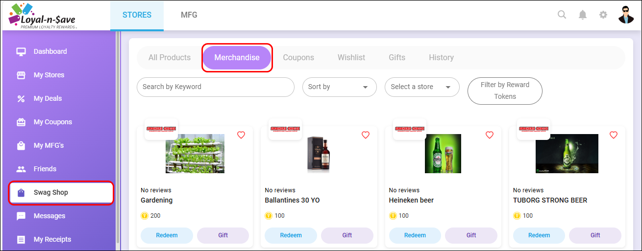Toggle the wishlist heart on TUBORG STRONG BEER
This screenshot has width=642, height=251.
point(614,135)
